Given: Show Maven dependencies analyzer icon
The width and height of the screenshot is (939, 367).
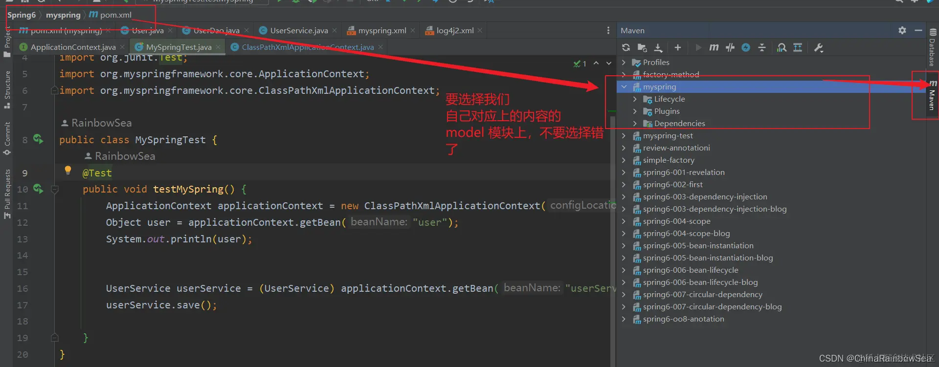Looking at the screenshot, I should click(x=782, y=47).
